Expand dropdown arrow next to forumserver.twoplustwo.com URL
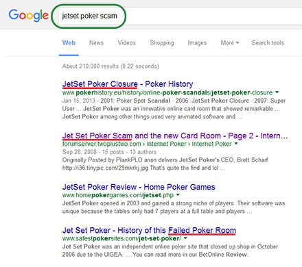This screenshot has height=267, width=302. click(x=236, y=144)
